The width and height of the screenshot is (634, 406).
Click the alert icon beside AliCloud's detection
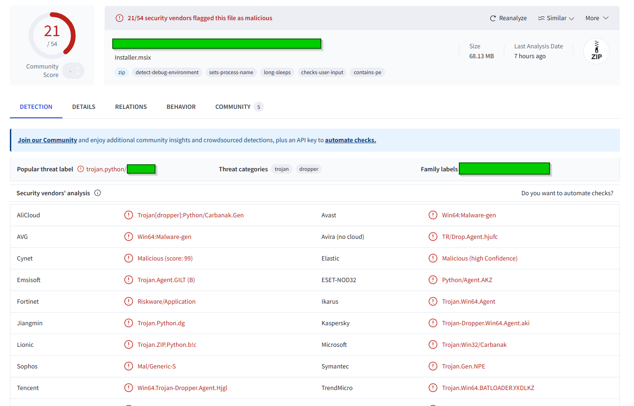(x=129, y=215)
